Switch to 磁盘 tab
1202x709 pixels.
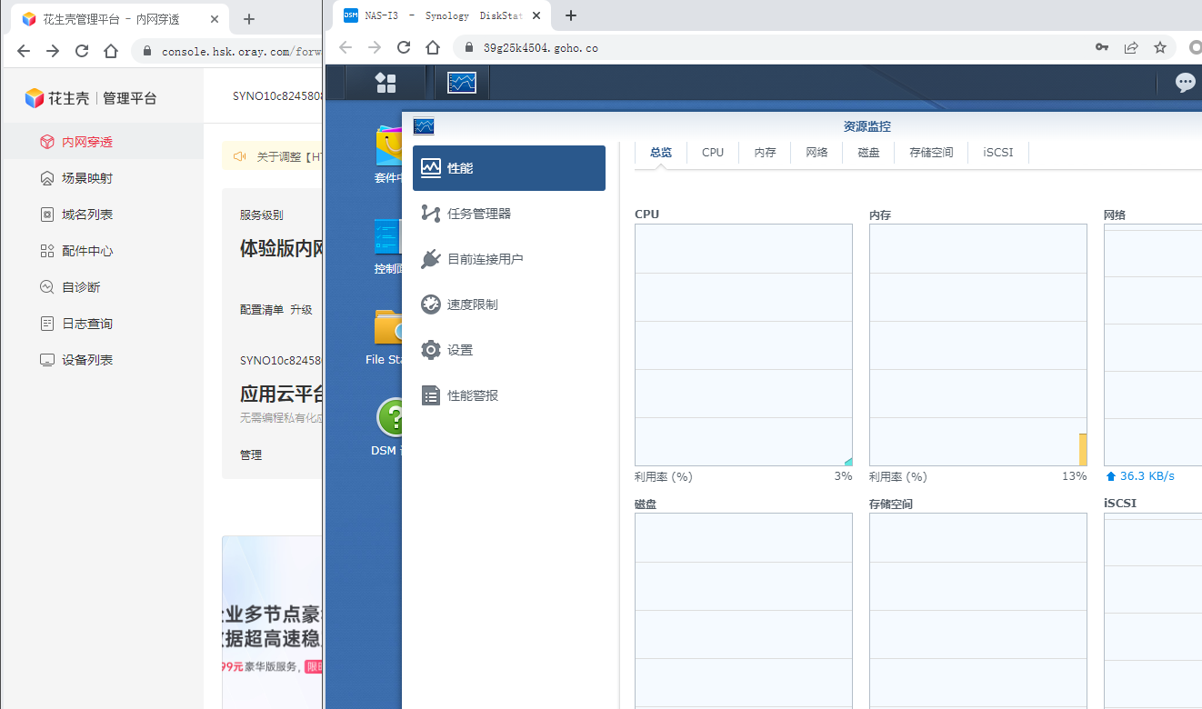tap(868, 153)
